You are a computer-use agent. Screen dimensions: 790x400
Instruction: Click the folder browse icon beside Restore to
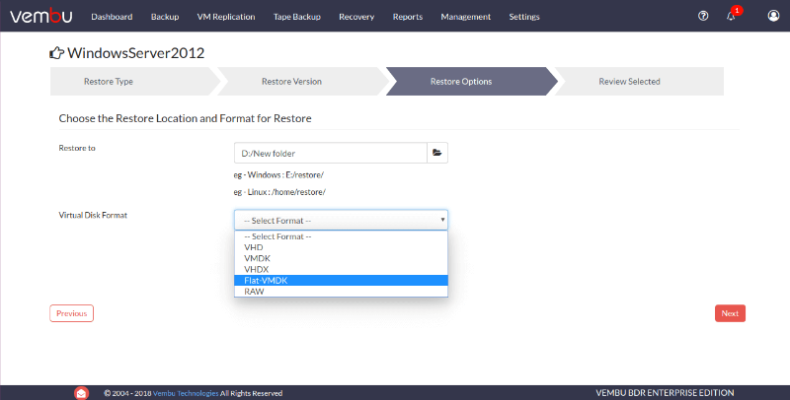point(437,153)
